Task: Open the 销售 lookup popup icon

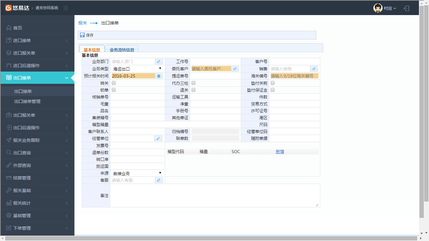Action: click(x=314, y=68)
